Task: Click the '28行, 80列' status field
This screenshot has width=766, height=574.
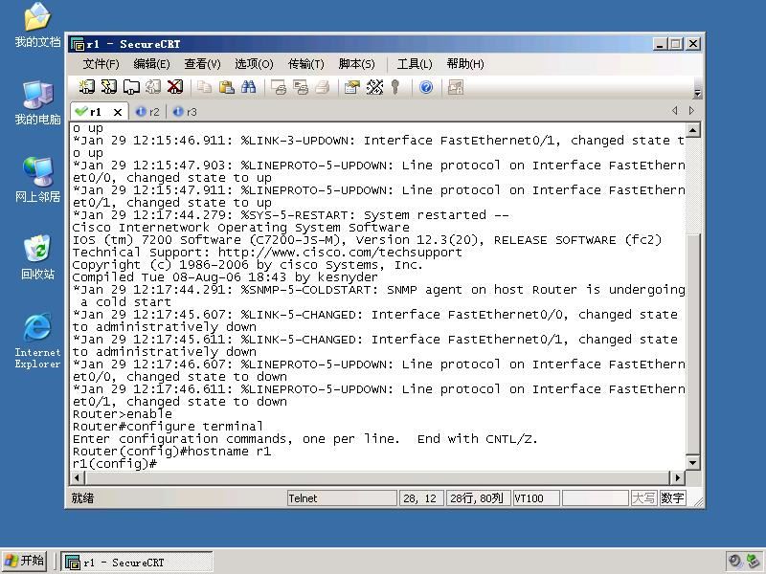Action: (477, 498)
